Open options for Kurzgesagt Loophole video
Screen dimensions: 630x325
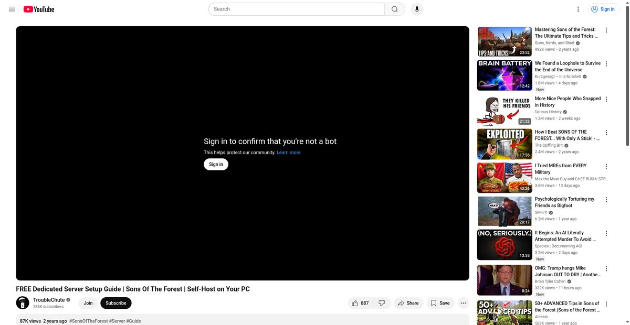click(606, 63)
